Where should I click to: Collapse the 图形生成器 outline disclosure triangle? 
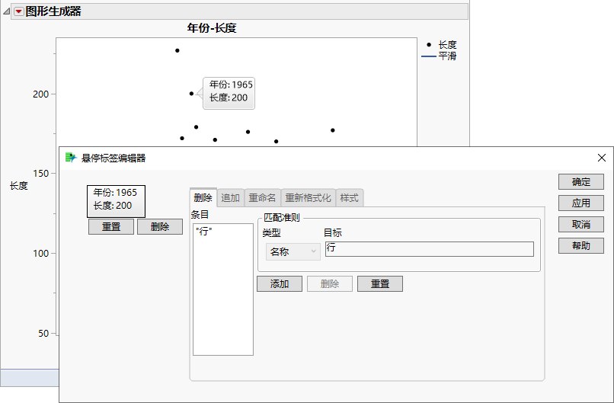[x=6, y=11]
